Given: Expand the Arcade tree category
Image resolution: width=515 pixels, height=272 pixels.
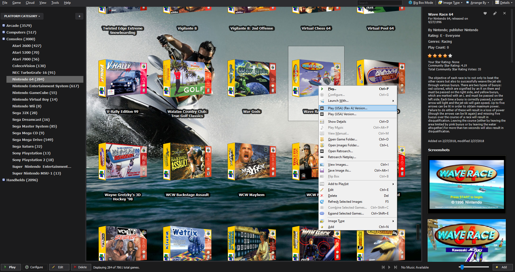Looking at the screenshot, I should coord(3,26).
